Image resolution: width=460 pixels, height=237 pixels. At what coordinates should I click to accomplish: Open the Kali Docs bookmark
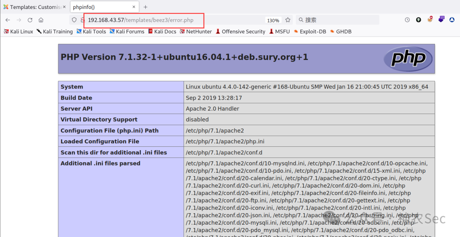click(x=162, y=31)
